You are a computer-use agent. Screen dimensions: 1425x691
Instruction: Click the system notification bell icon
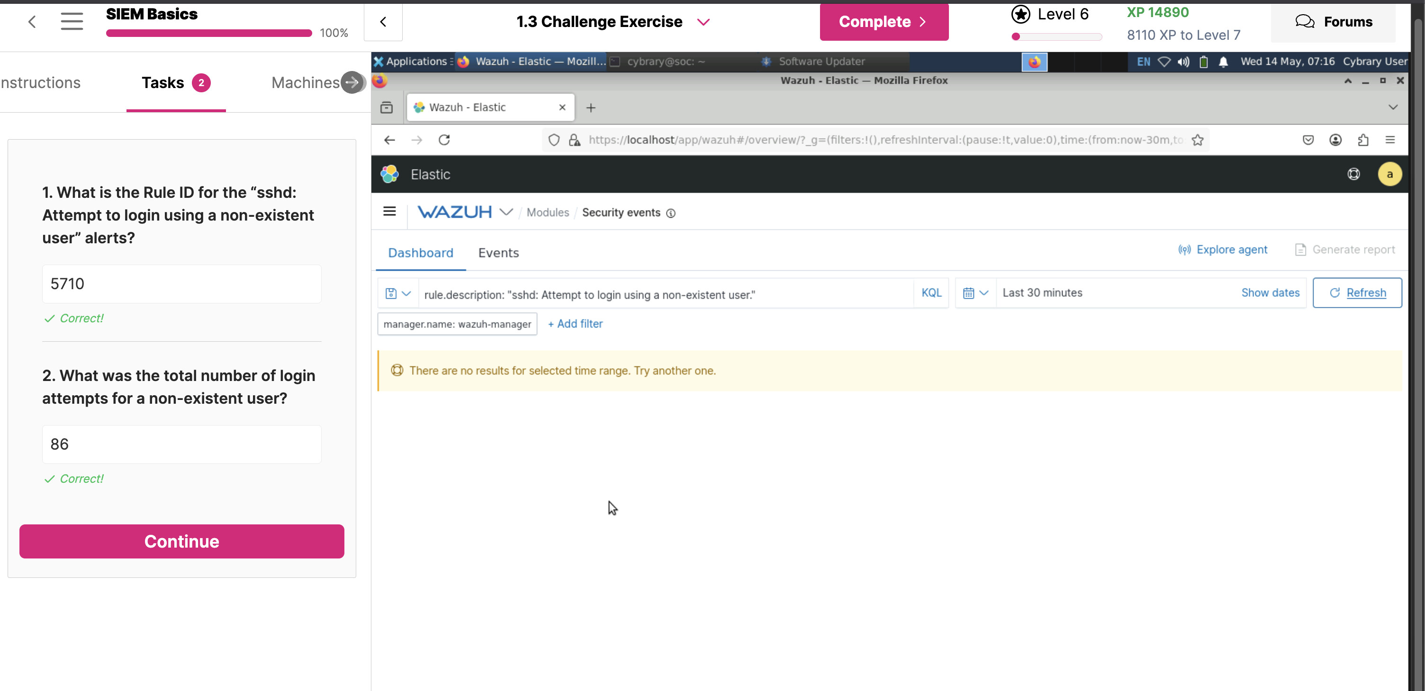tap(1223, 62)
